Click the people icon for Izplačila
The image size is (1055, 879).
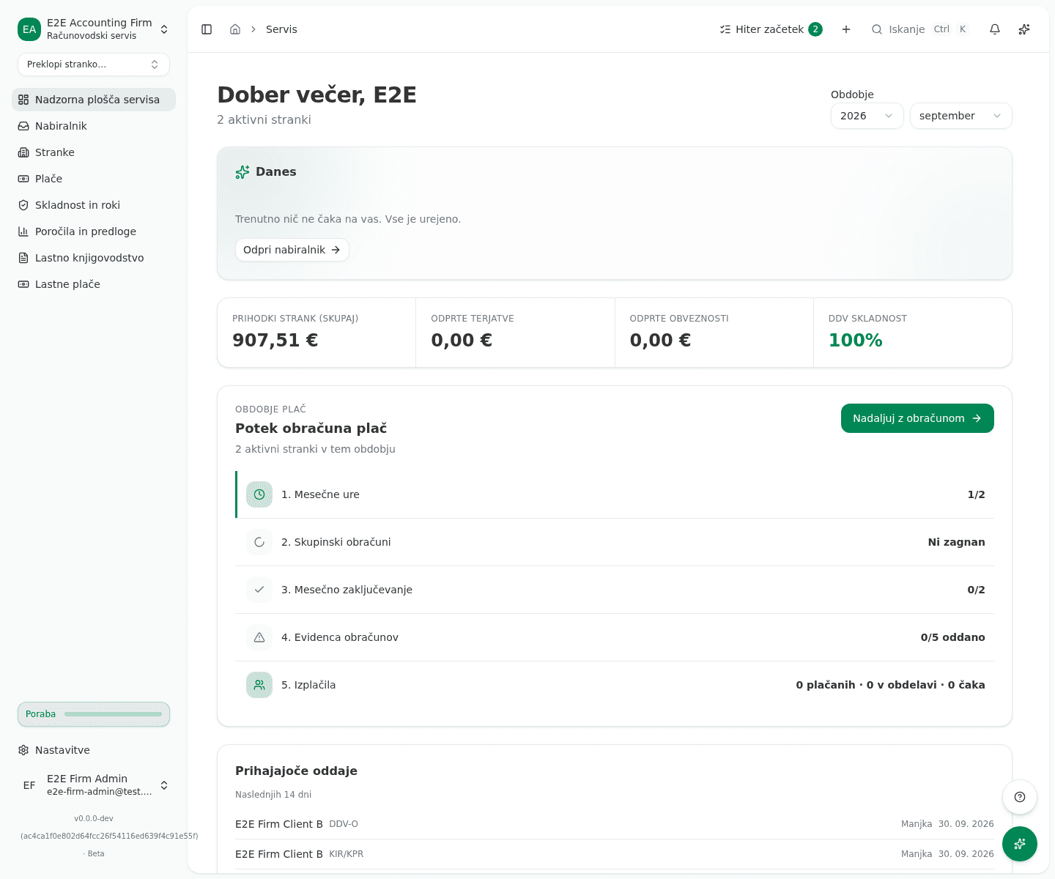259,685
